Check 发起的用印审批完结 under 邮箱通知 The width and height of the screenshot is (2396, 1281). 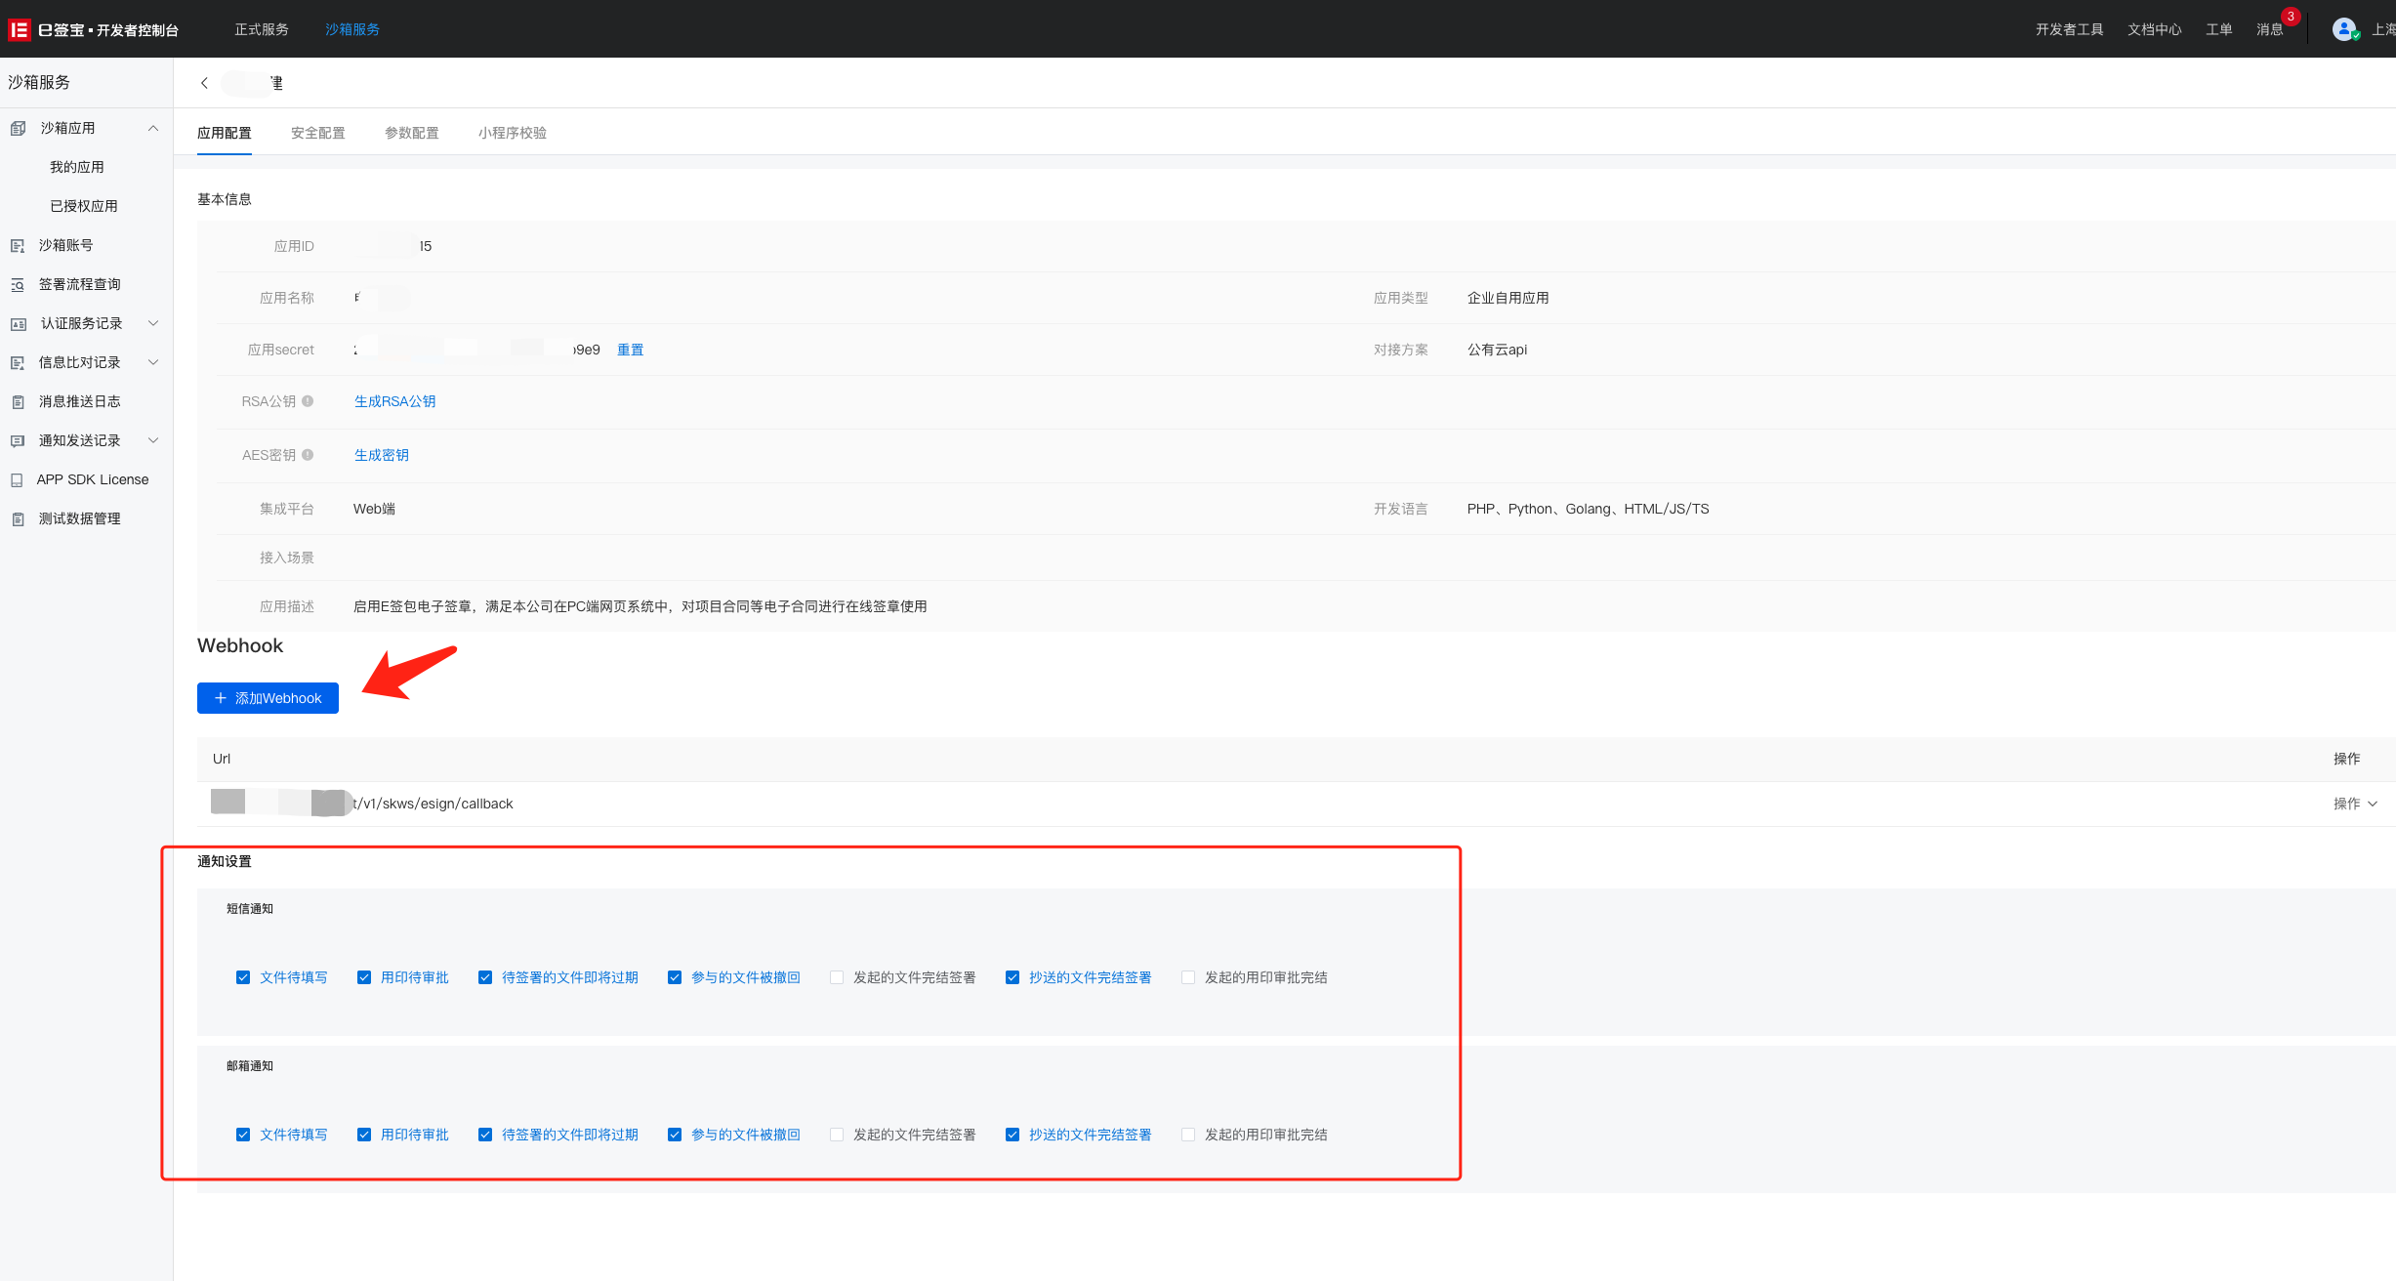(x=1188, y=1135)
